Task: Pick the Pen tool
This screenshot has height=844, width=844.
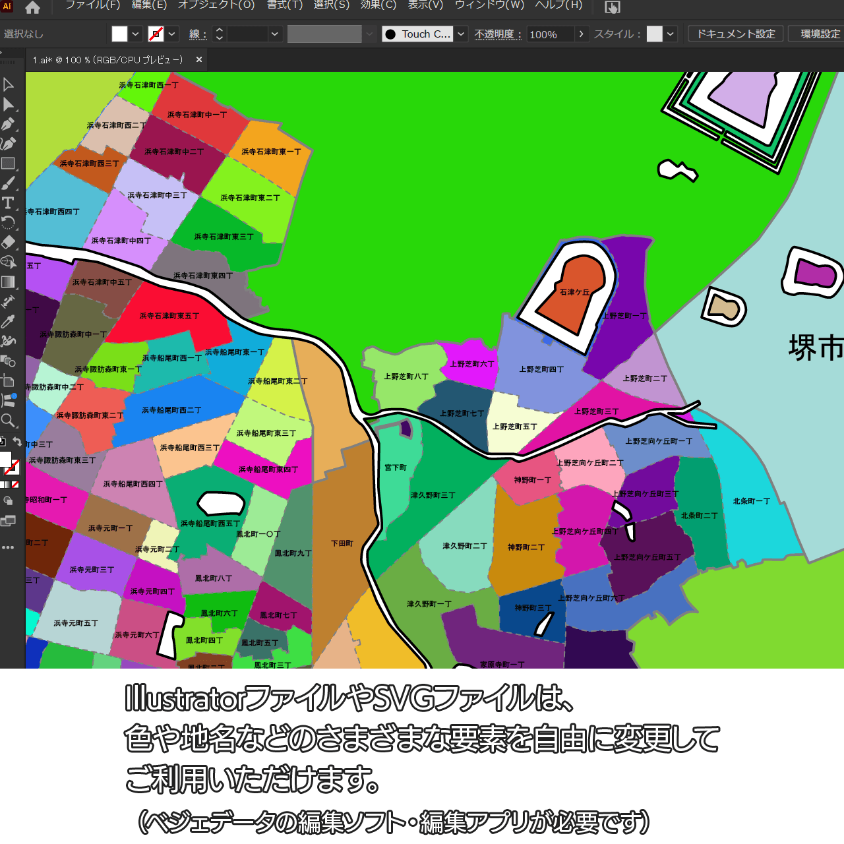Action: pos(9,124)
